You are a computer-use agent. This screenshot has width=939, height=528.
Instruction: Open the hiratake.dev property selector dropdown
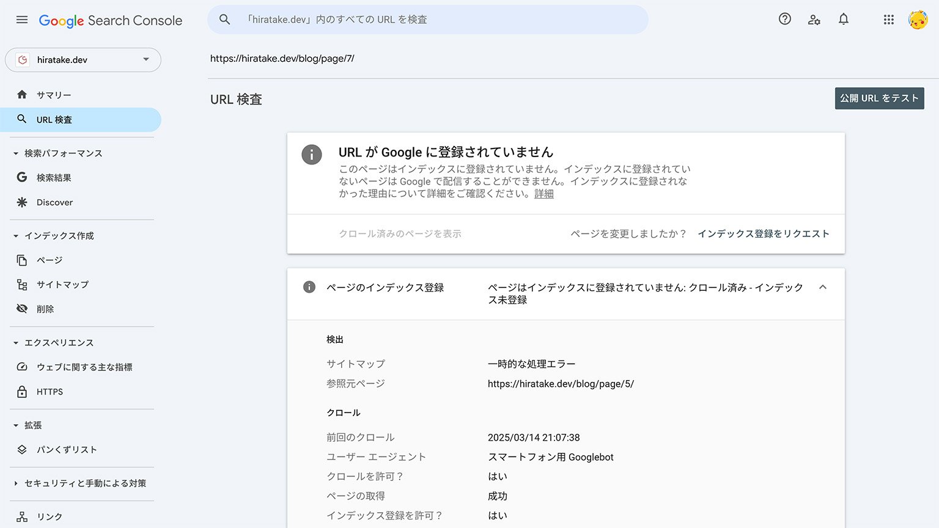click(x=83, y=60)
